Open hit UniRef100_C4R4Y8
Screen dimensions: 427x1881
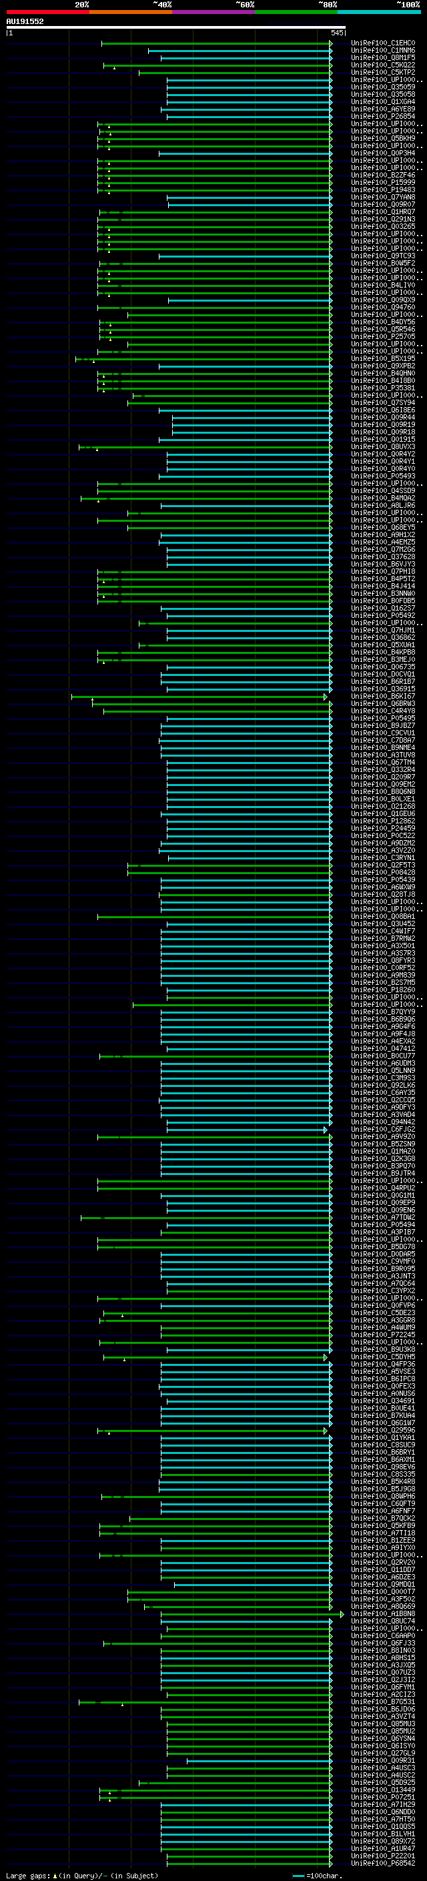point(382,711)
